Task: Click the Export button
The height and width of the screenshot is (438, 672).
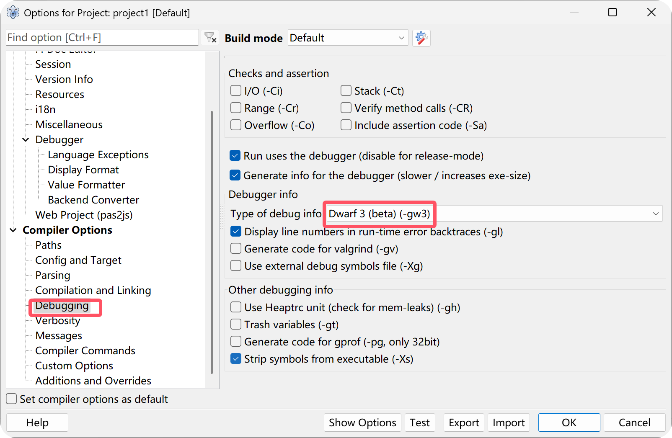Action: click(x=464, y=423)
